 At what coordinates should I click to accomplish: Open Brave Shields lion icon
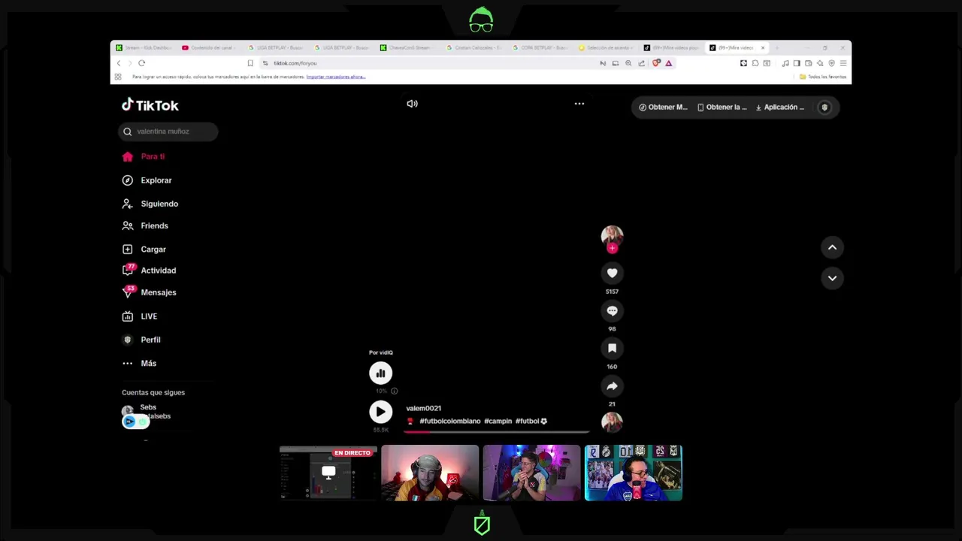click(x=656, y=63)
